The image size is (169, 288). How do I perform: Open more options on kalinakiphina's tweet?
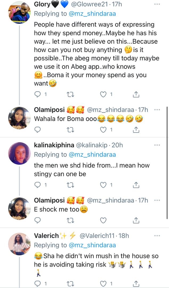157,145
